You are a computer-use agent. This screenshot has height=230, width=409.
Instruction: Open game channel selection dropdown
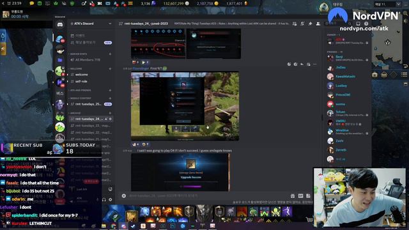[387, 4]
